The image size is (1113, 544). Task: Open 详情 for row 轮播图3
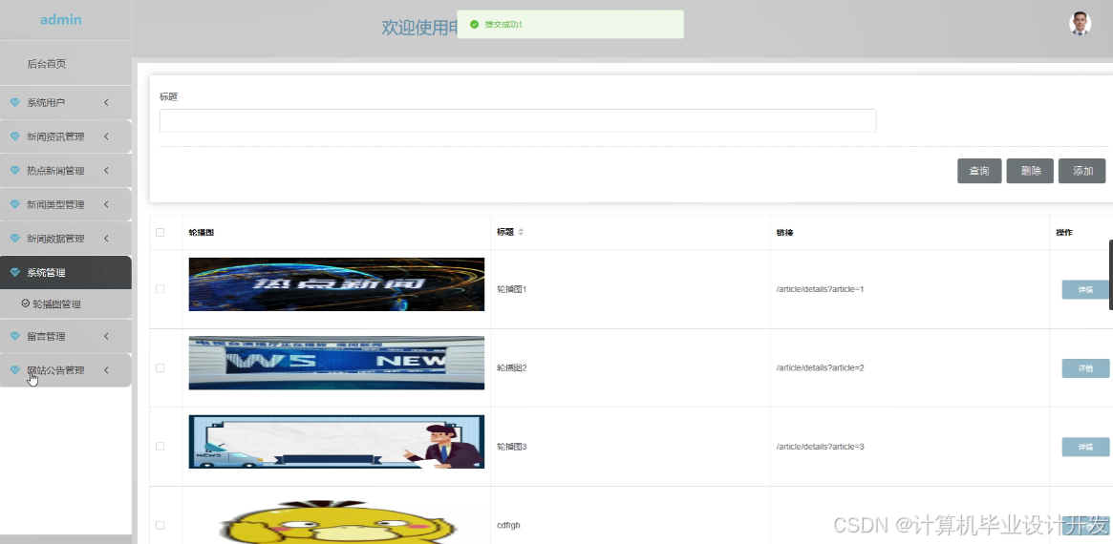(1085, 447)
